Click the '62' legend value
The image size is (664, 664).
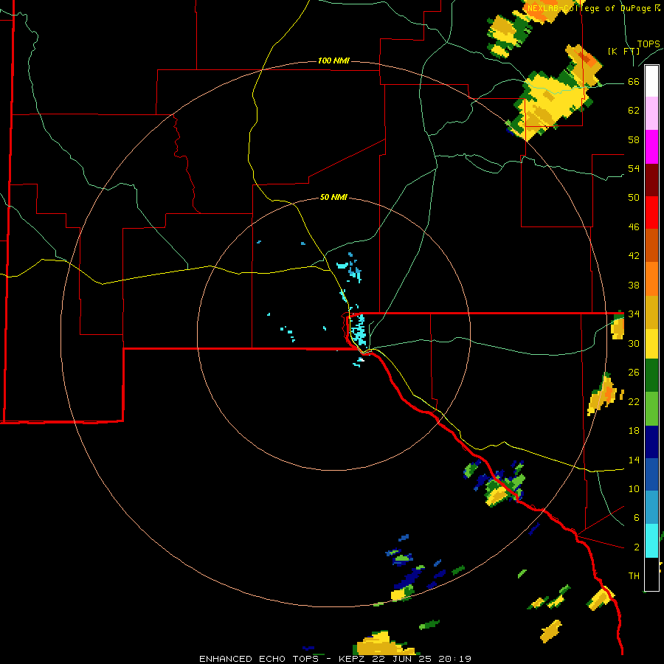point(634,110)
